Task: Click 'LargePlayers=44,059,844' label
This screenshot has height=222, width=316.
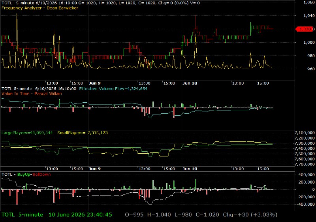Action: [27, 133]
